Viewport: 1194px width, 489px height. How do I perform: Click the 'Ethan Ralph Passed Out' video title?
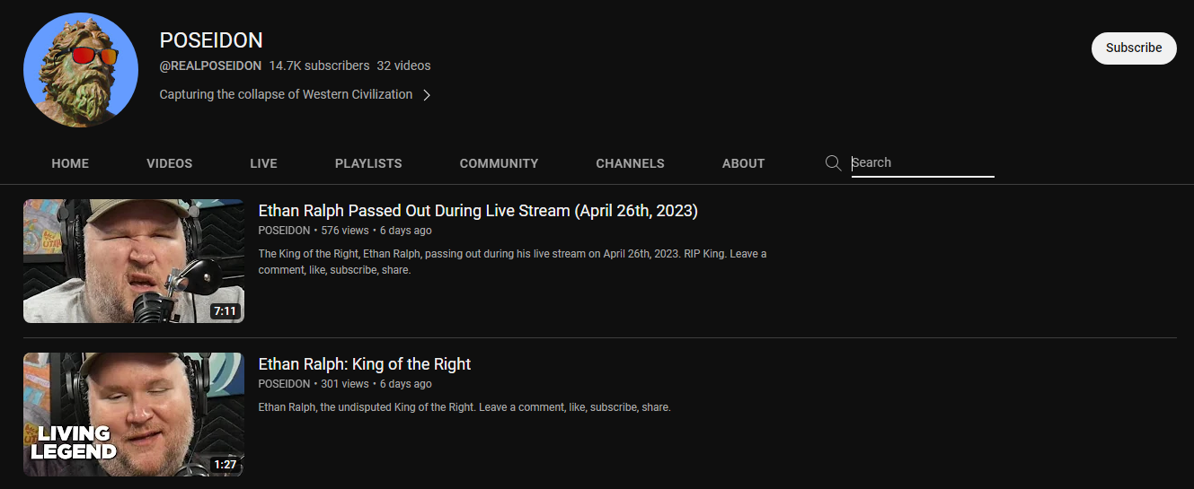(478, 211)
